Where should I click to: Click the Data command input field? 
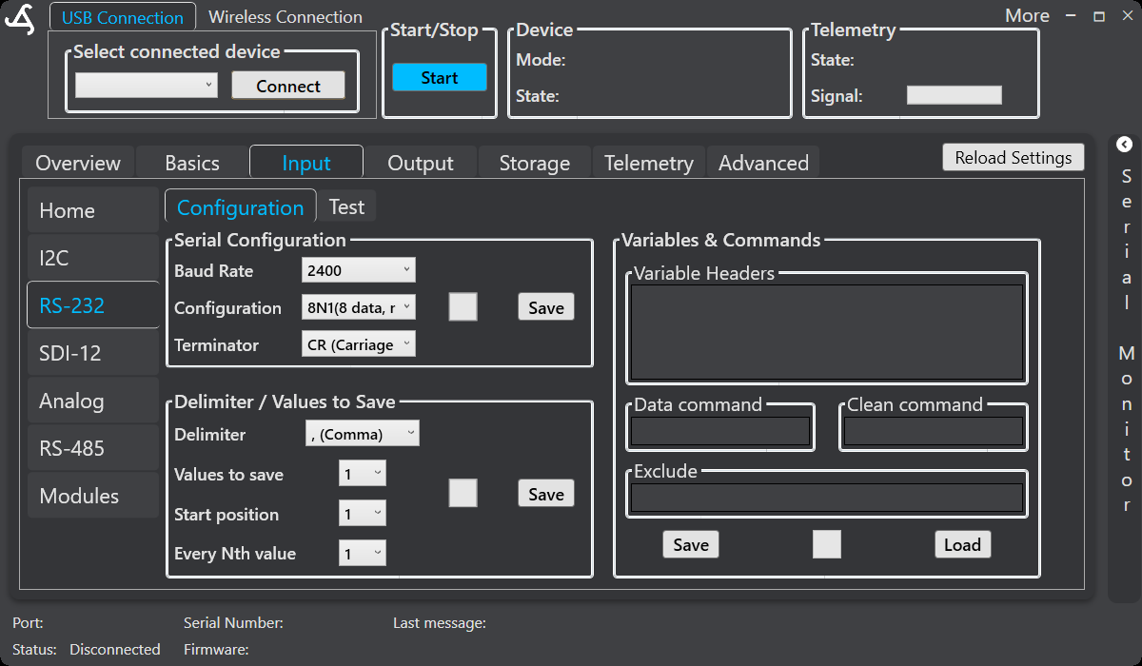(x=720, y=432)
